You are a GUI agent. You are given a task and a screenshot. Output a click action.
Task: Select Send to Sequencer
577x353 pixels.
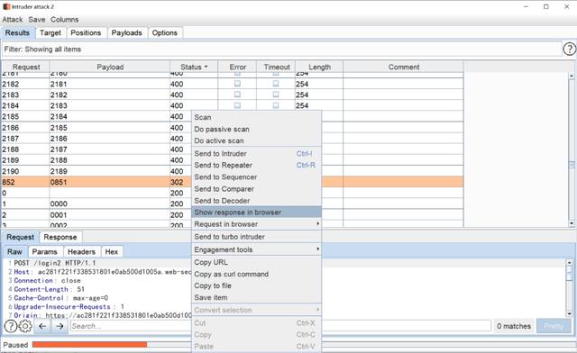pyautogui.click(x=256, y=176)
